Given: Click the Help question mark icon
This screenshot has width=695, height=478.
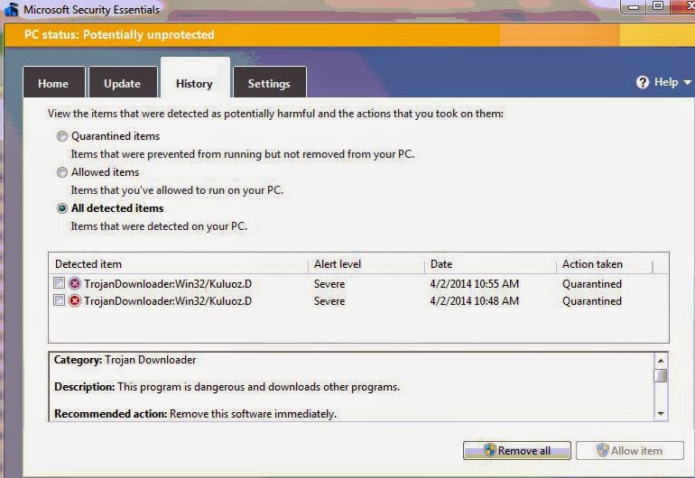Looking at the screenshot, I should [x=643, y=82].
